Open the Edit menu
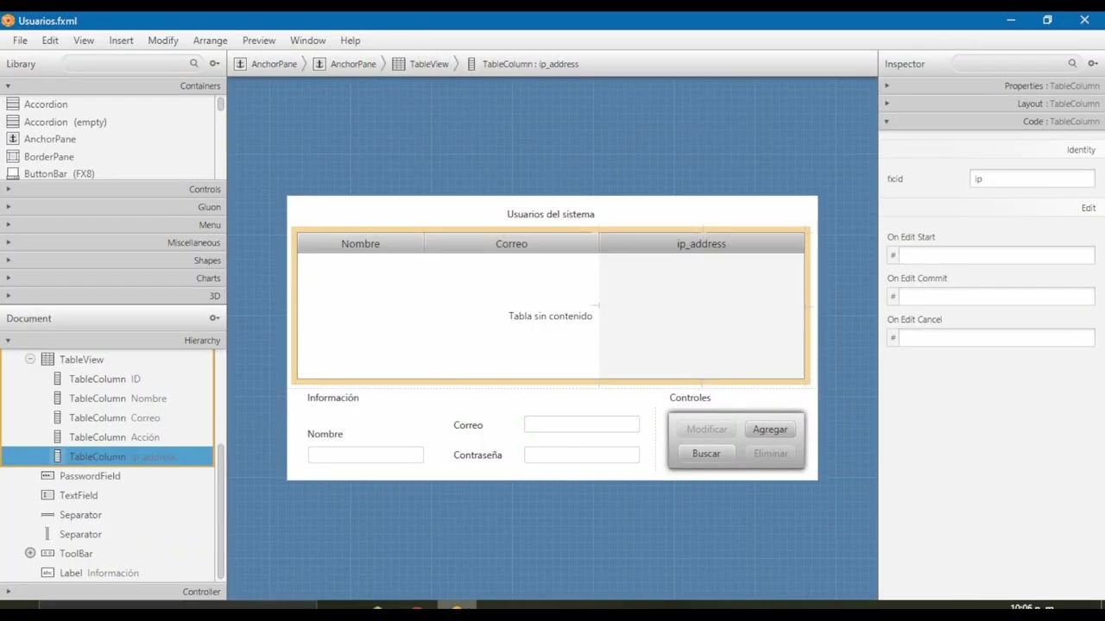Viewport: 1105px width, 621px height. tap(50, 41)
